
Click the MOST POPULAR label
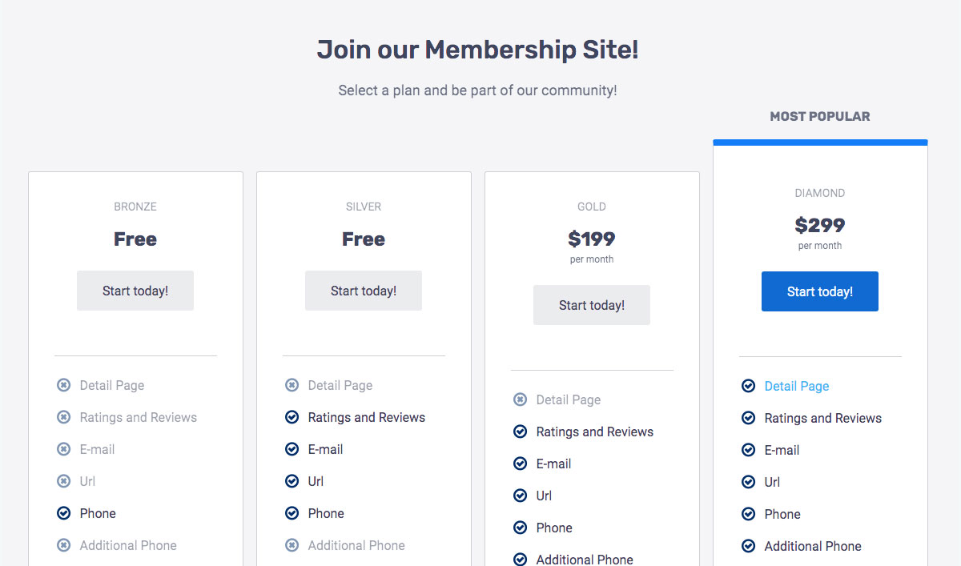pos(820,116)
